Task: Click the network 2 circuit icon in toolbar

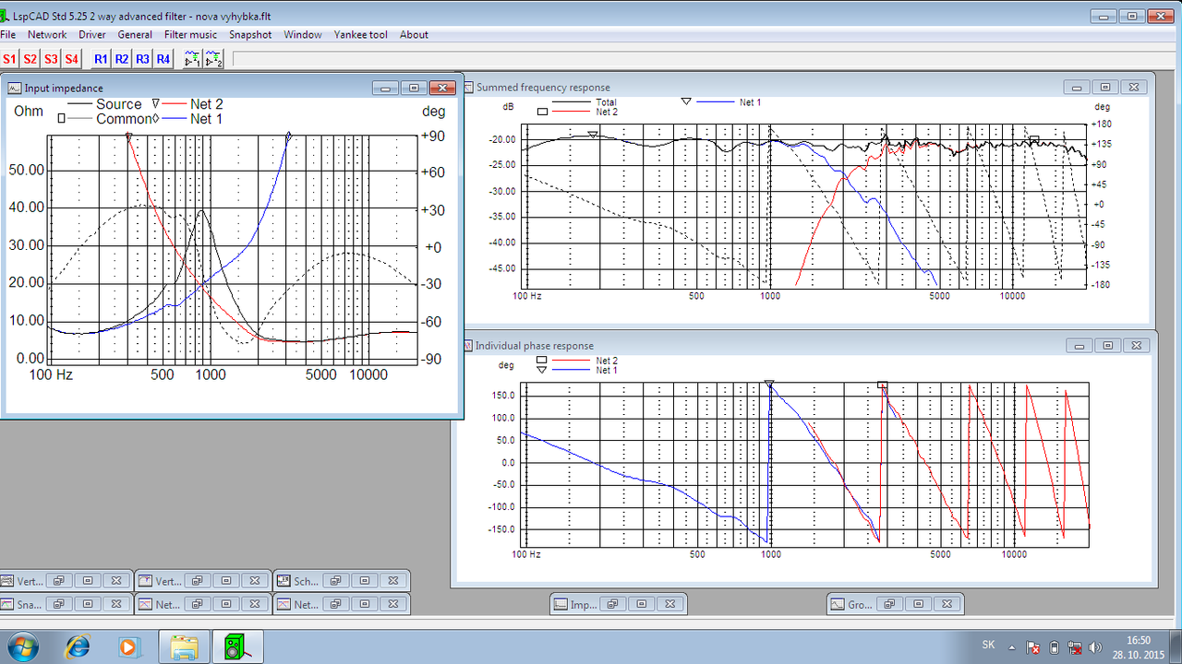Action: [213, 59]
